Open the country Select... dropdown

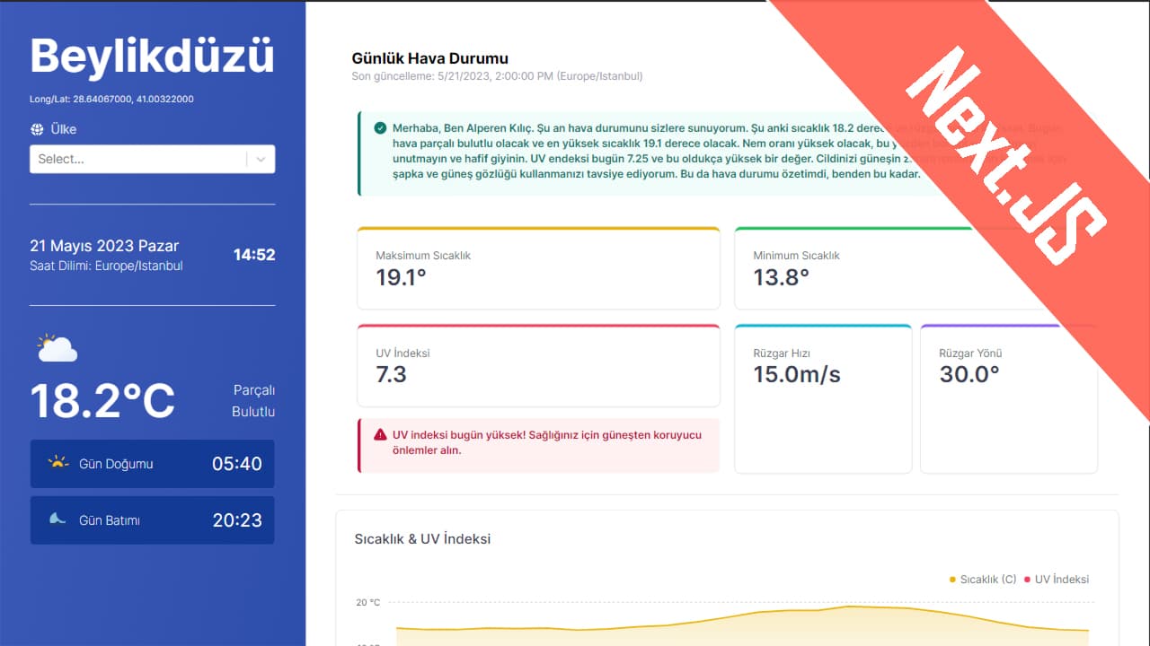pyautogui.click(x=144, y=159)
